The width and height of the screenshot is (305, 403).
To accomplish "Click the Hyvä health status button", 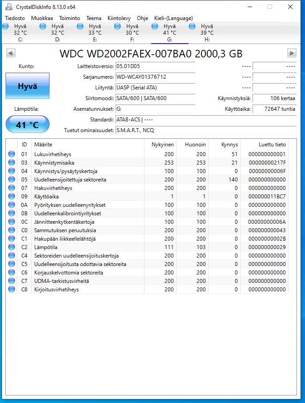I will tap(28, 86).
